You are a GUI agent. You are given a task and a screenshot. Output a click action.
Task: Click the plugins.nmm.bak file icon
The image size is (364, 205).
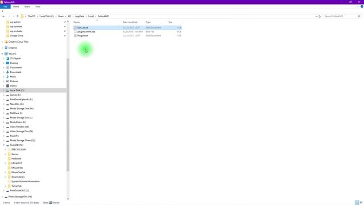[x=75, y=32]
